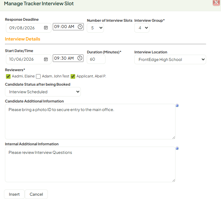This screenshot has width=221, height=199.
Task: Open Interview Group dropdown
Action: coord(142,28)
